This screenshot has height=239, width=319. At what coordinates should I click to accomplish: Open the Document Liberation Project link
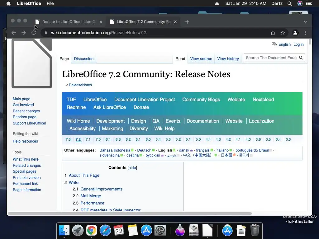point(145,99)
